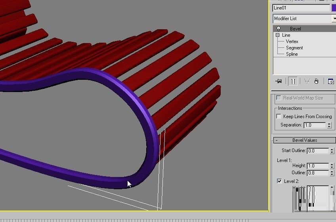The image size is (336, 222).
Task: Click the Make Unique icon
Action: [307, 81]
